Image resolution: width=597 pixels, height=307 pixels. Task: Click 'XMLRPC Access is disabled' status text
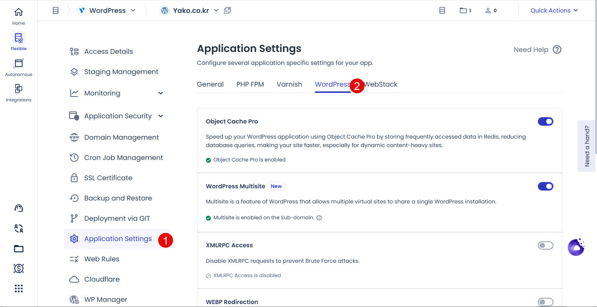coord(247,276)
